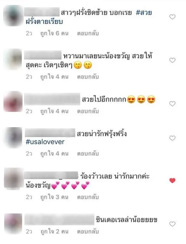Viewport: 186px width, 244px height.
Task: Reply to the สวยไปอีกกกกก comment
Action: [x=88, y=111]
